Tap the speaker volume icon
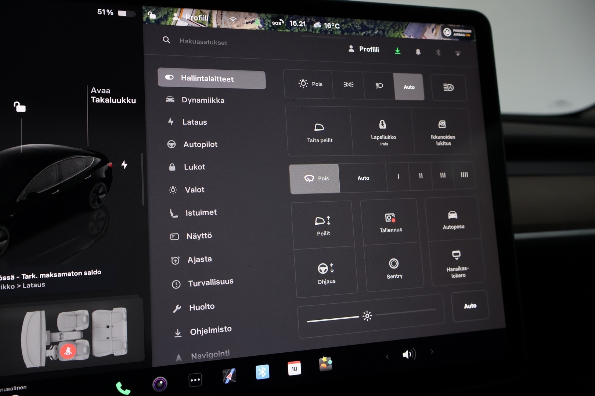 point(408,354)
